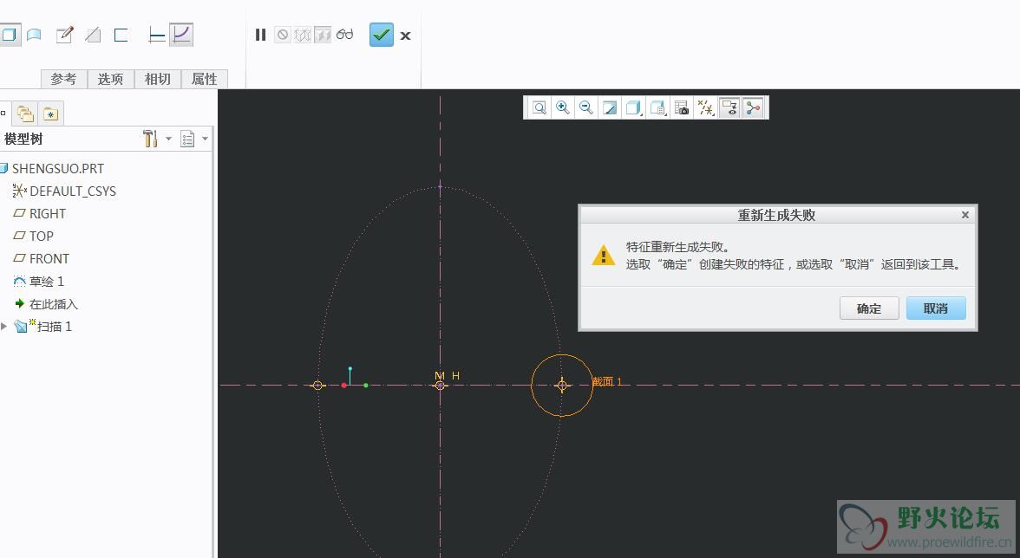The image size is (1020, 558).
Task: Cancel the sweep feature with X
Action: [405, 36]
